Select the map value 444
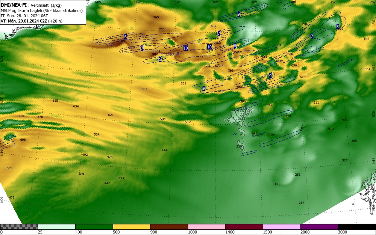This screenshot has height=235, width=376. point(164,150)
